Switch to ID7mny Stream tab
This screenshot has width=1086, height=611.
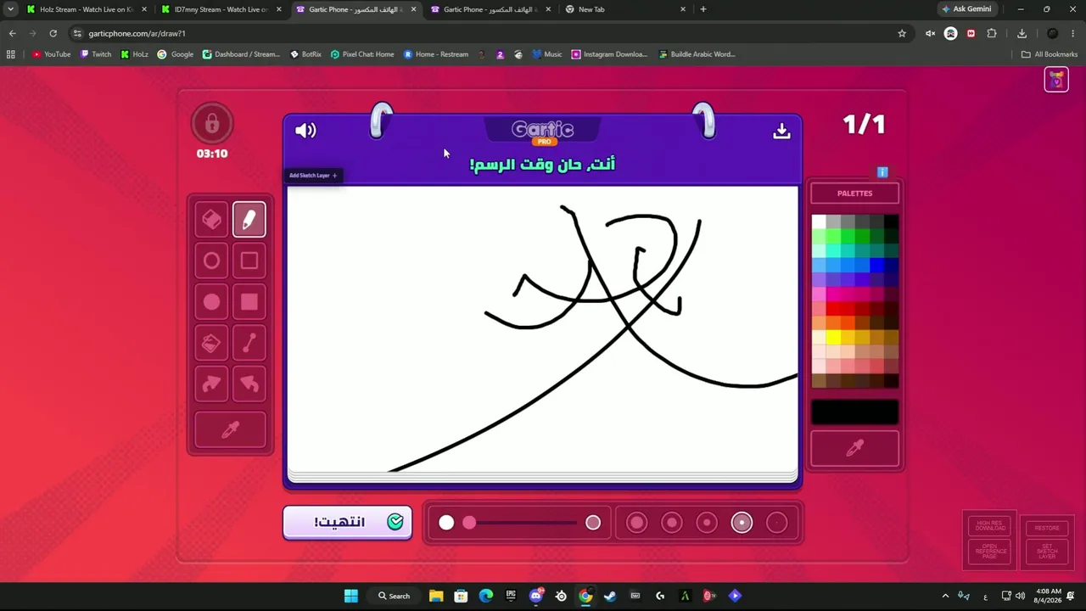point(221,9)
